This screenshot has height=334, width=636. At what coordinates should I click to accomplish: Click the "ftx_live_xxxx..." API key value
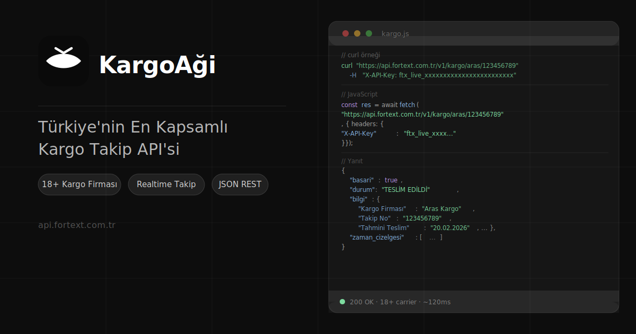(x=429, y=134)
